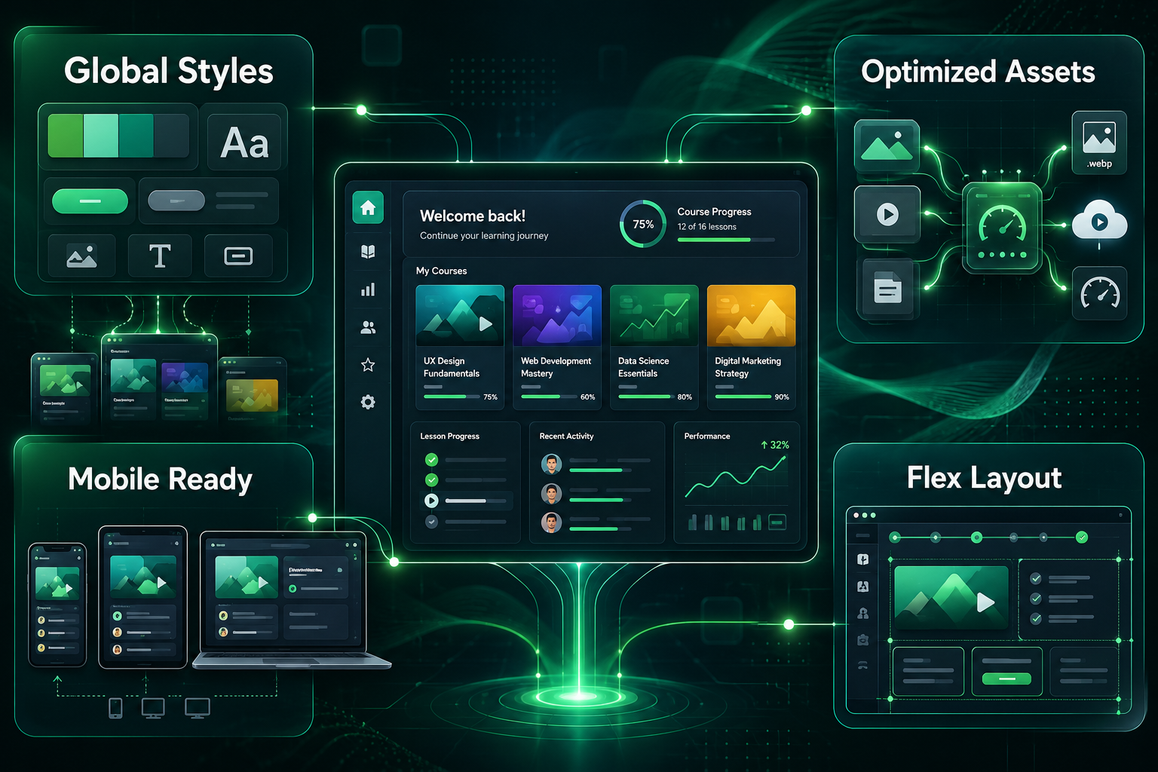Toggle the dimmed checkmark in Lesson Progress
Viewport: 1158px width, 772px height.
coord(431,521)
